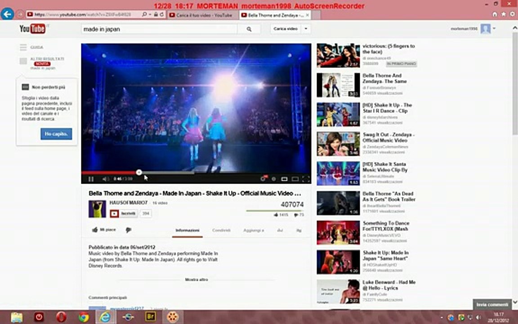
Task: Dislike the video with thumbs down icon
Action: coord(129,230)
